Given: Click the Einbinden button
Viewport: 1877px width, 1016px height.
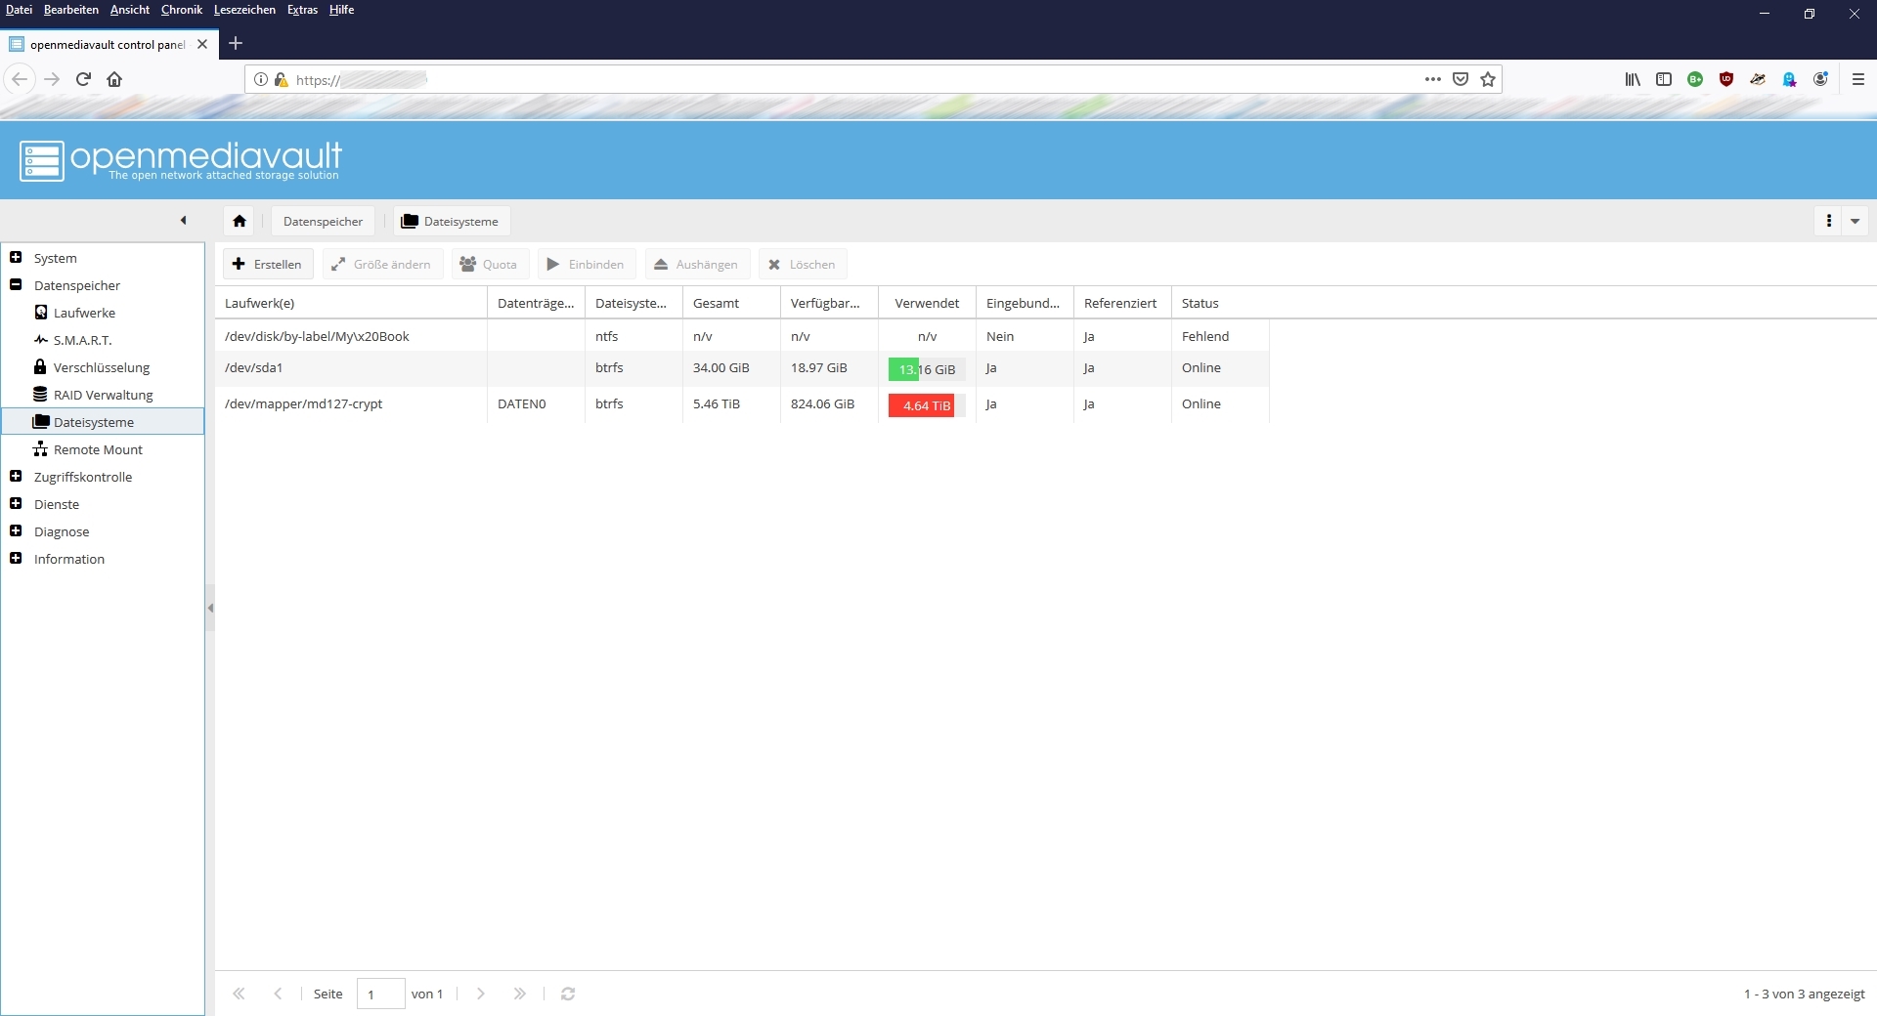Looking at the screenshot, I should [586, 264].
